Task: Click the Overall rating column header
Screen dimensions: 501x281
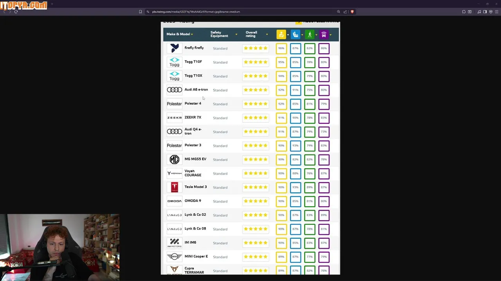Action: [x=251, y=34]
